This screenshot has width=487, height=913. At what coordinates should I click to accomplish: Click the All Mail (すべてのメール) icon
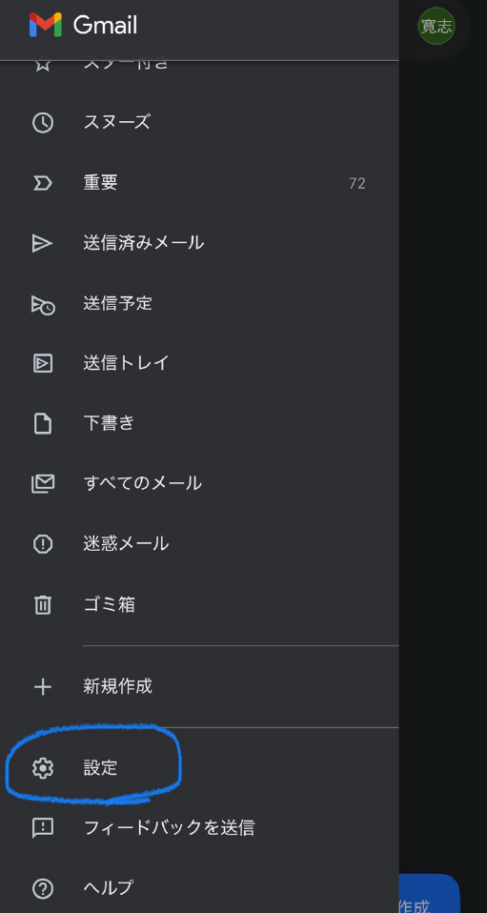point(43,484)
